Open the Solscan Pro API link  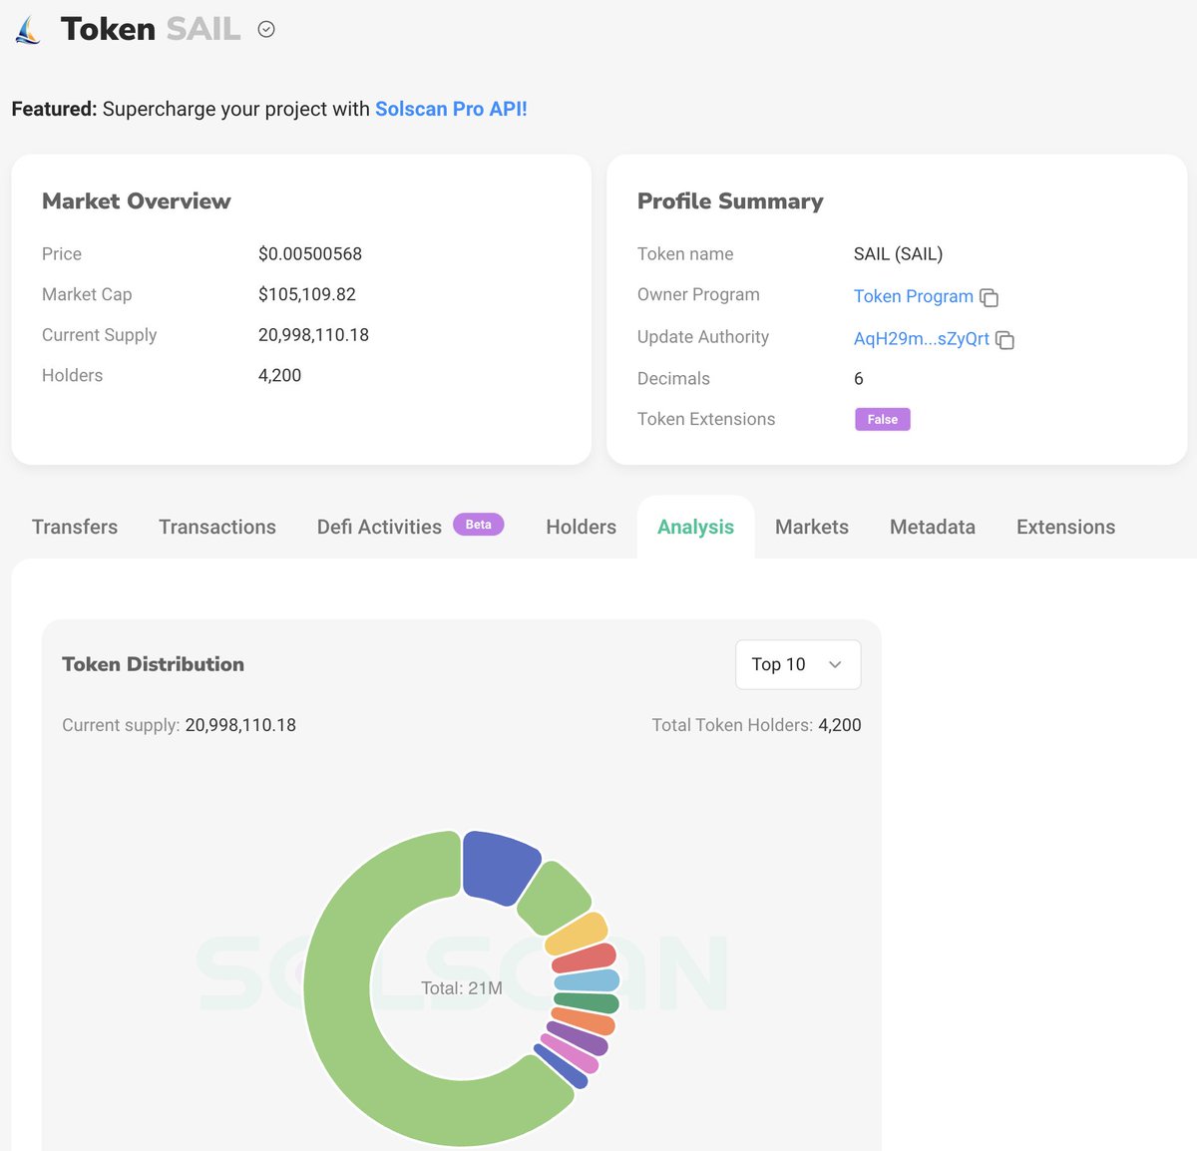(451, 109)
